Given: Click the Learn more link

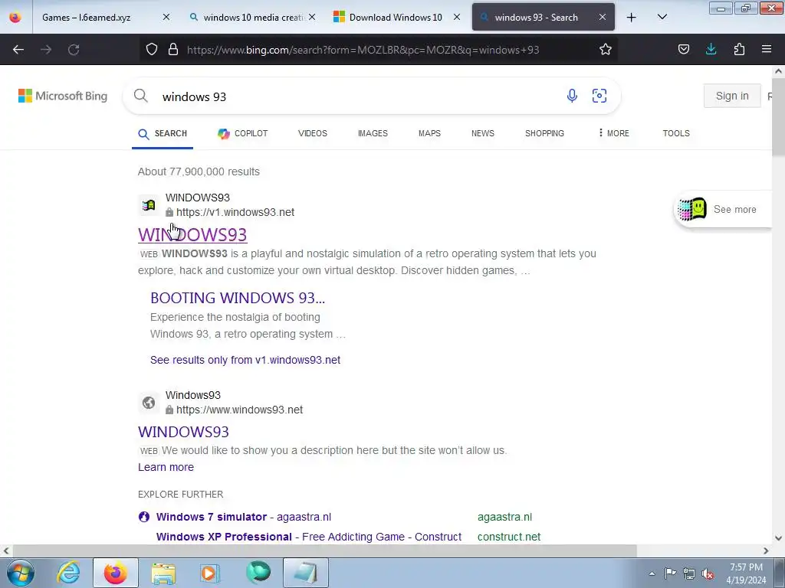Looking at the screenshot, I should pos(166,467).
